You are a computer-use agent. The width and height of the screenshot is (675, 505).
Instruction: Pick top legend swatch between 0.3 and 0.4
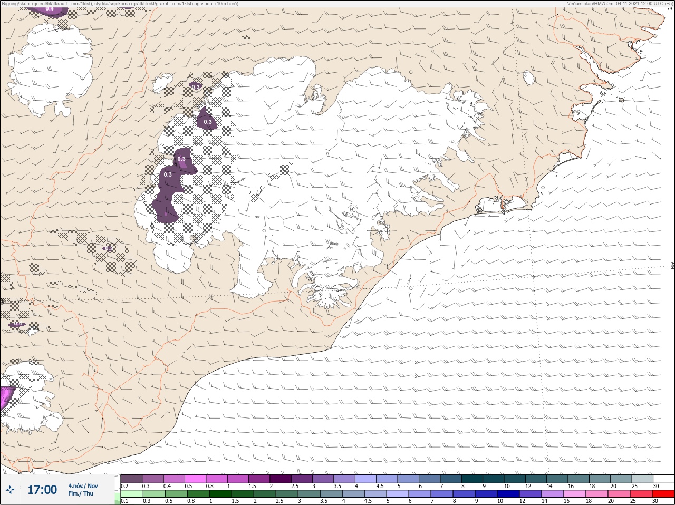tap(153, 479)
